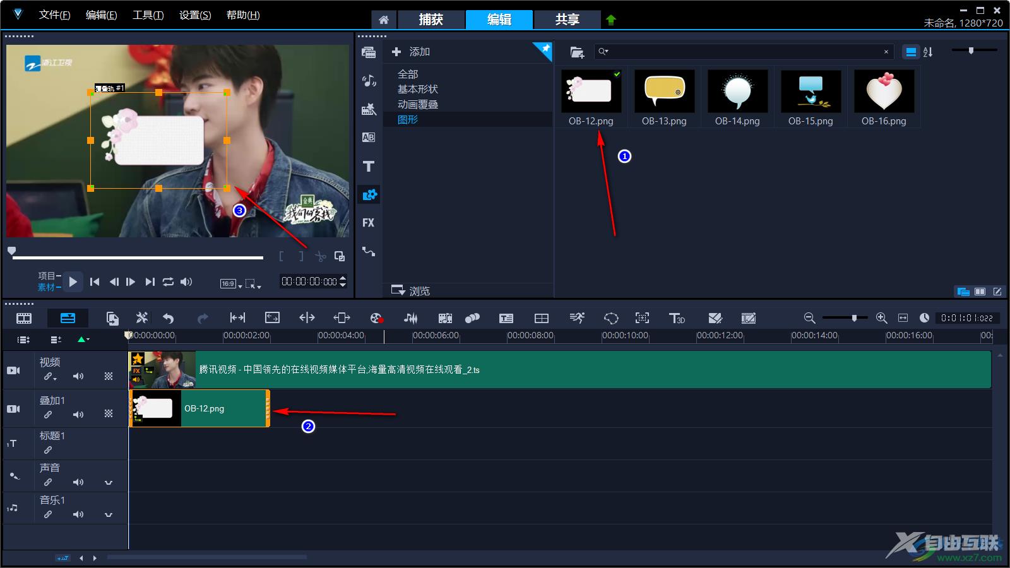The image size is (1010, 568).
Task: Open the Title (T) library icon
Action: [x=369, y=167]
